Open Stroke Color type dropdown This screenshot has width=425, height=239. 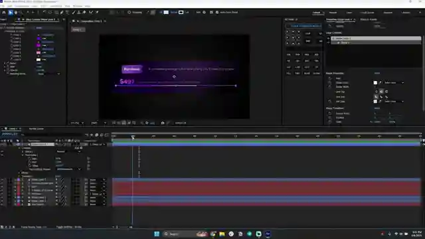[x=394, y=82]
